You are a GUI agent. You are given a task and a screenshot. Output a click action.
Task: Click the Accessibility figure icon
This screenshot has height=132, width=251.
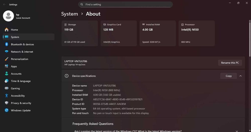(7, 96)
